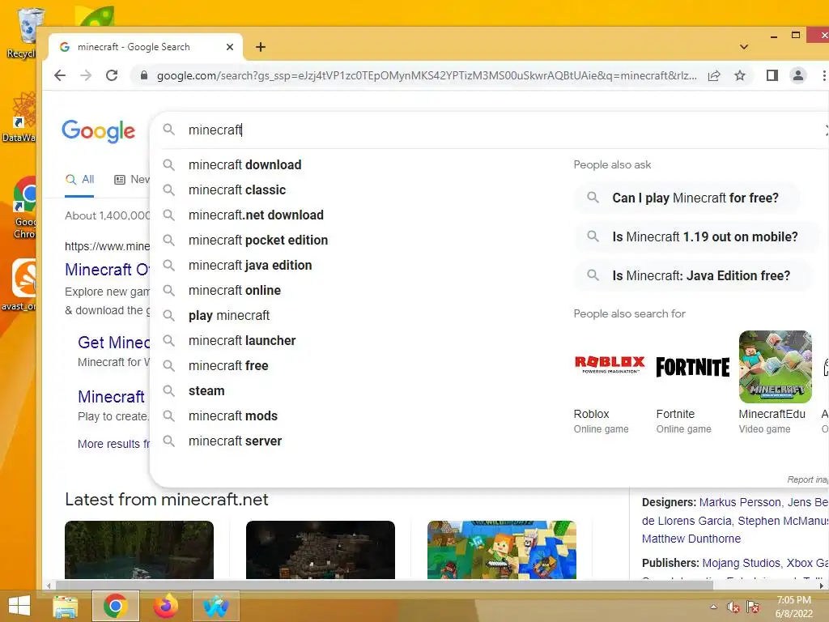Click the Chrome taskbar icon
The width and height of the screenshot is (829, 622).
coord(115,606)
